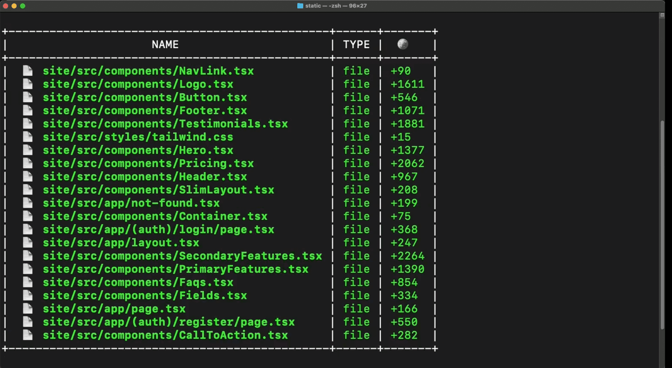
Task: Click the file icon beside CallToAction.tsx
Action: [x=28, y=335]
